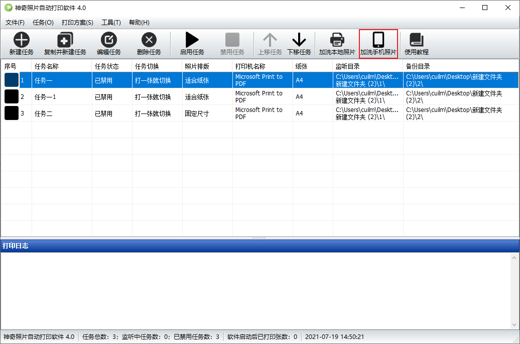Start task with Enable Task (启用任务) icon
This screenshot has height=344, width=520.
[192, 40]
